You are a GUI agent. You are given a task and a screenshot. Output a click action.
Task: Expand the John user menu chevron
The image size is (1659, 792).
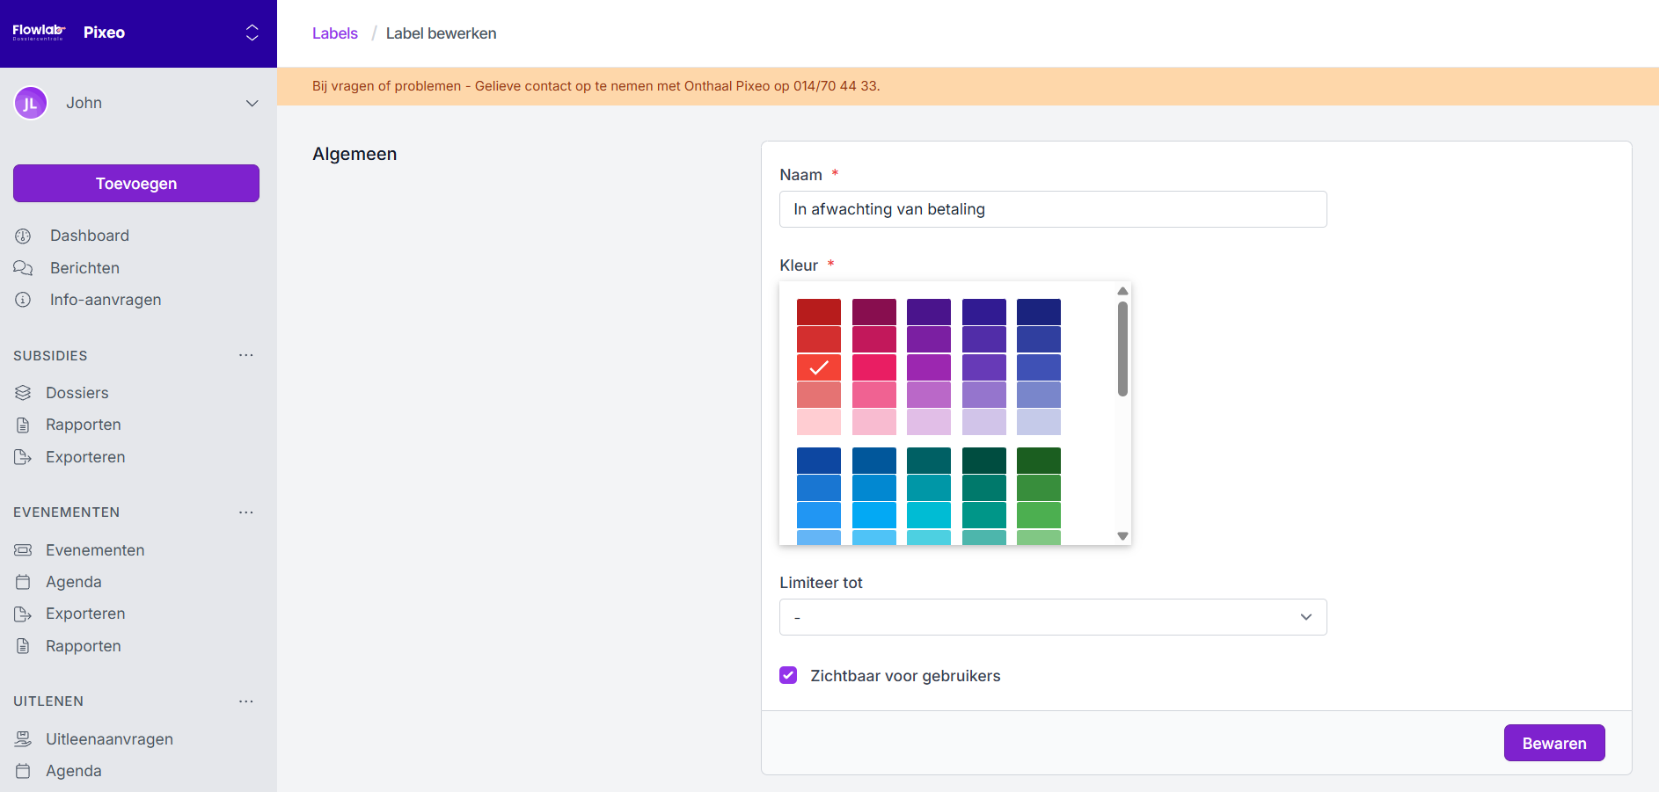[x=252, y=103]
